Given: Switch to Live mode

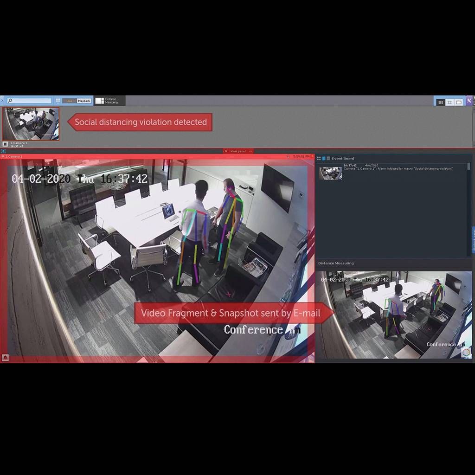Looking at the screenshot, I should click(x=70, y=101).
